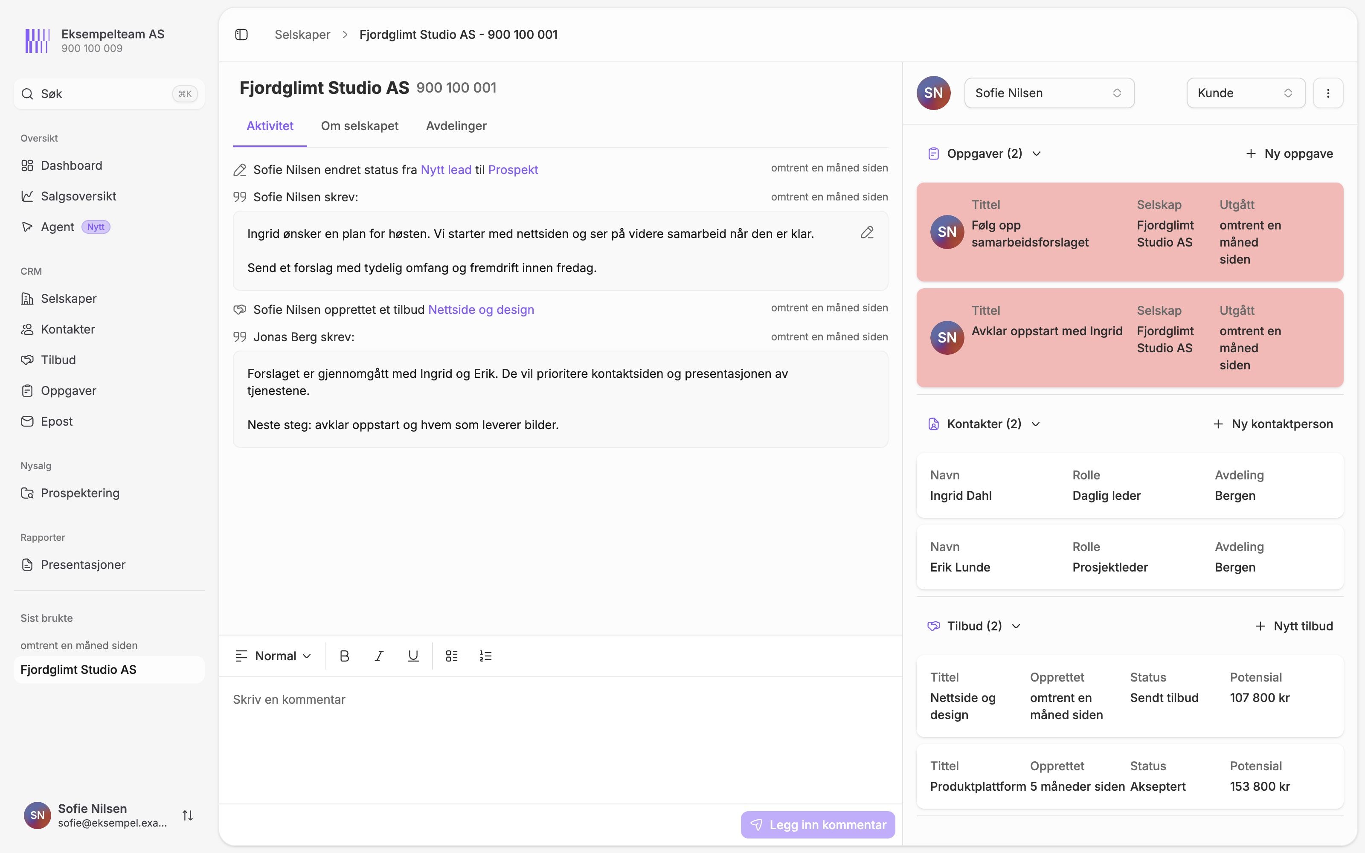Screen dimensions: 1365x853
Task: Open the Normal text style dropdown
Action: [x=273, y=656]
